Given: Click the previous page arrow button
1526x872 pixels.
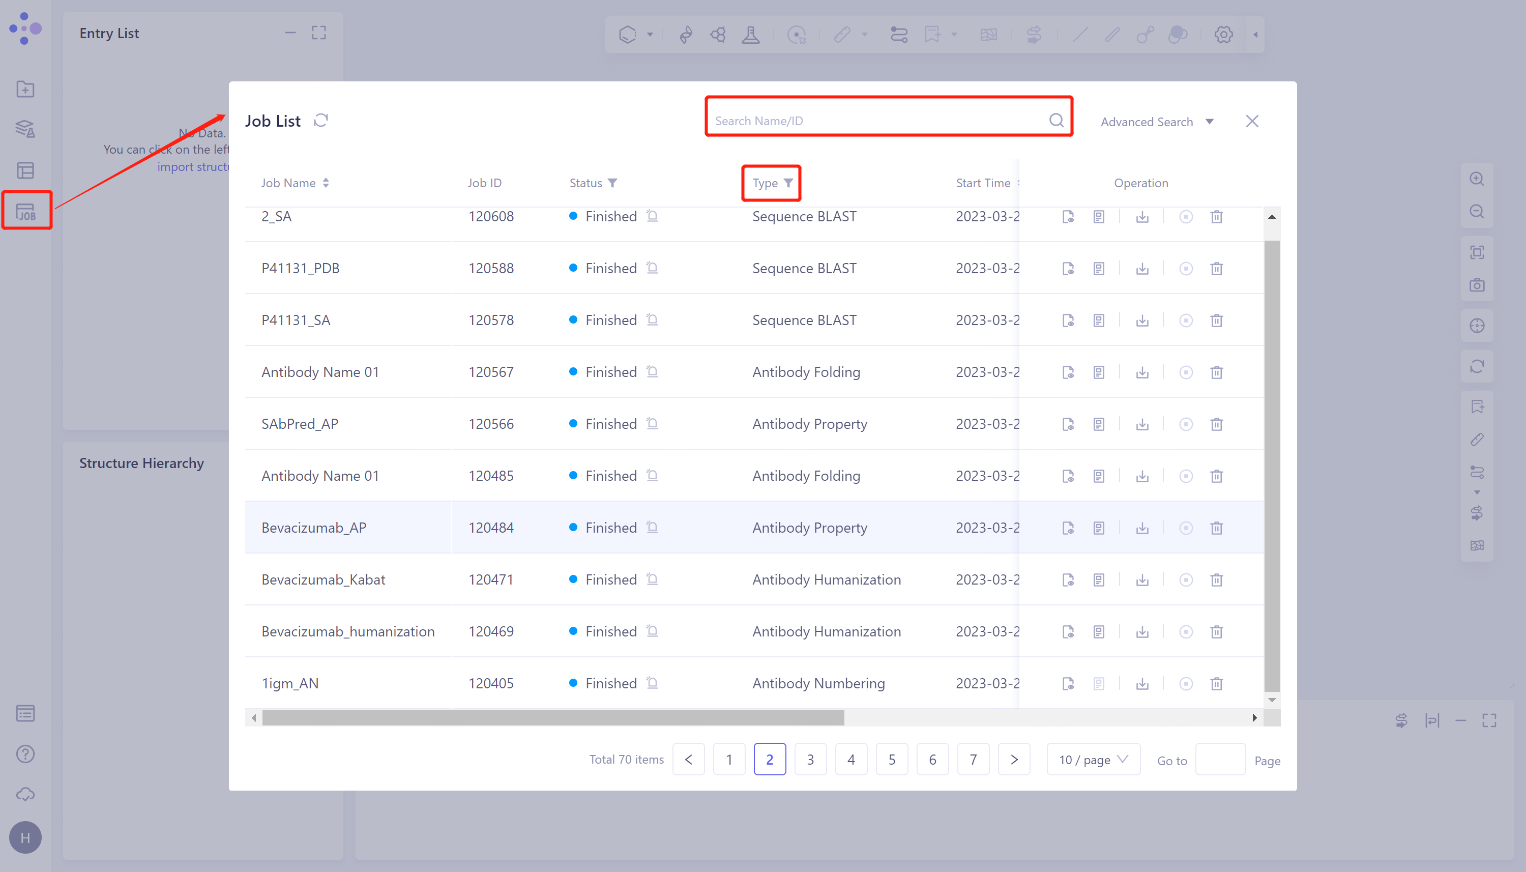Looking at the screenshot, I should click(x=688, y=760).
